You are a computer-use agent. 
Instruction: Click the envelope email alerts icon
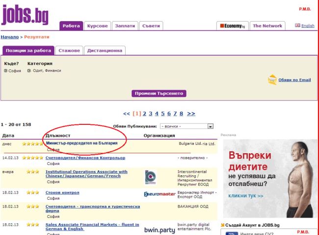(272, 79)
